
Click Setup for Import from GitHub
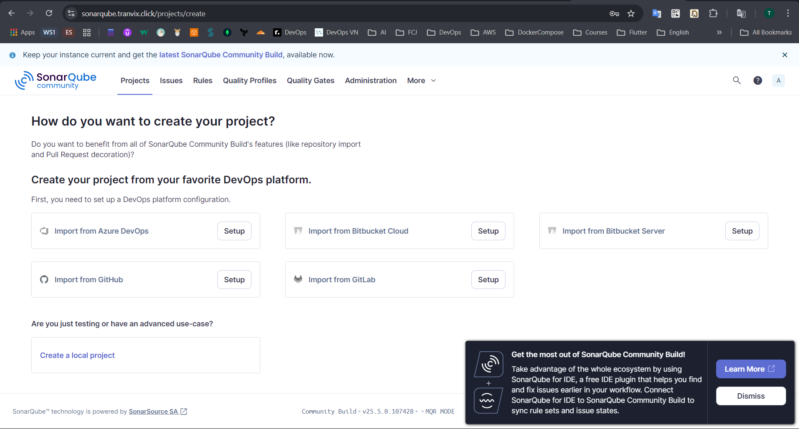click(234, 280)
